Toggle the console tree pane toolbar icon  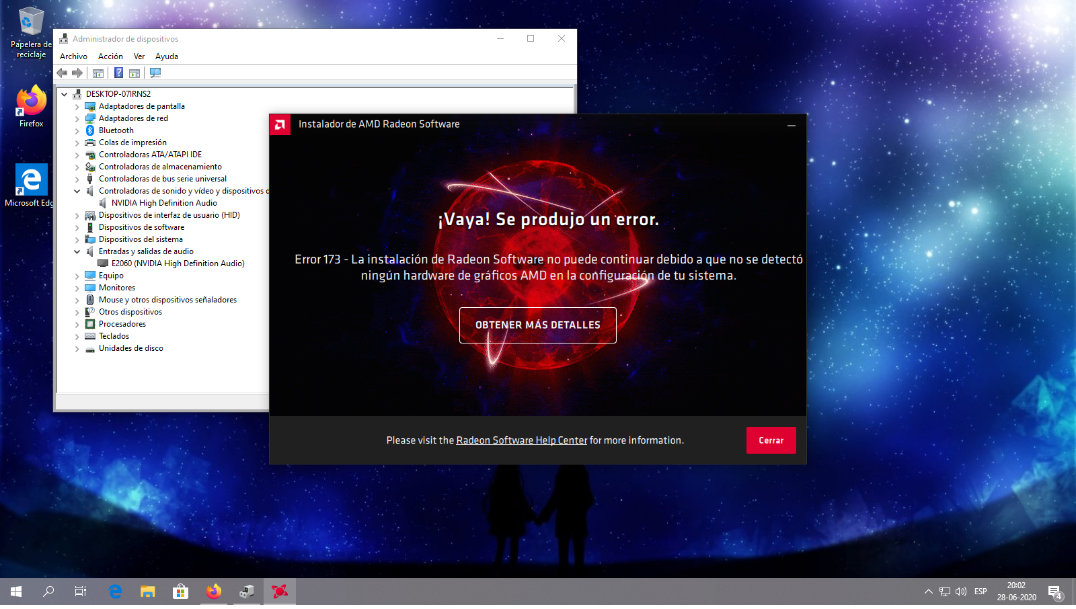(x=98, y=73)
